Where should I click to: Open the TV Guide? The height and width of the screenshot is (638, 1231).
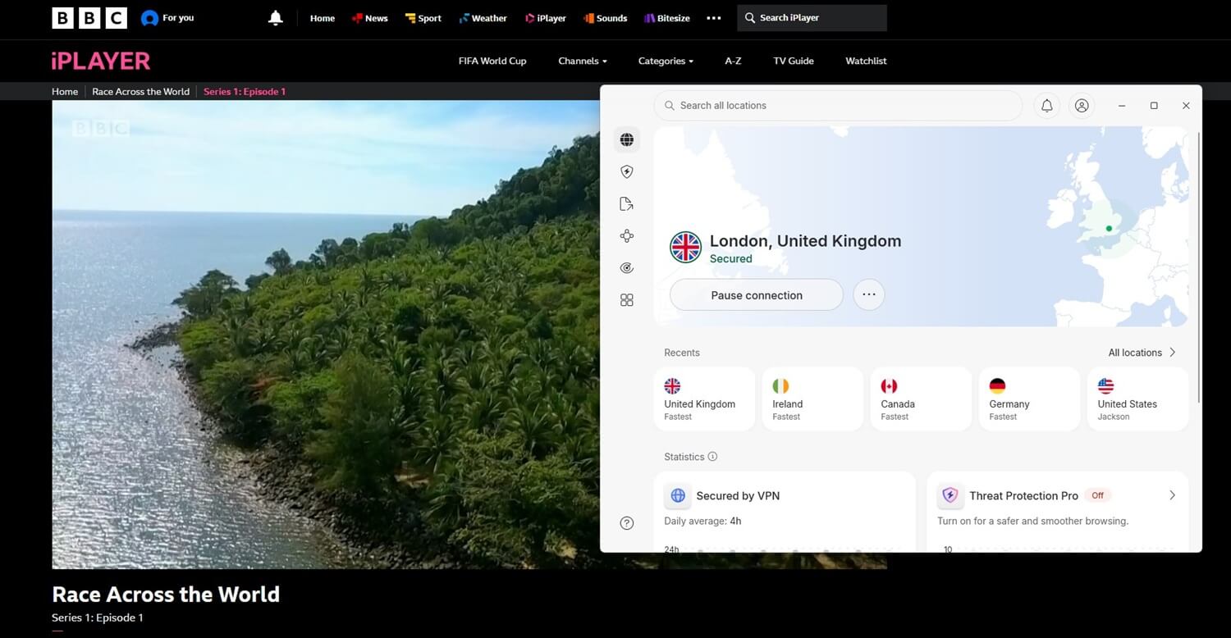click(x=794, y=61)
